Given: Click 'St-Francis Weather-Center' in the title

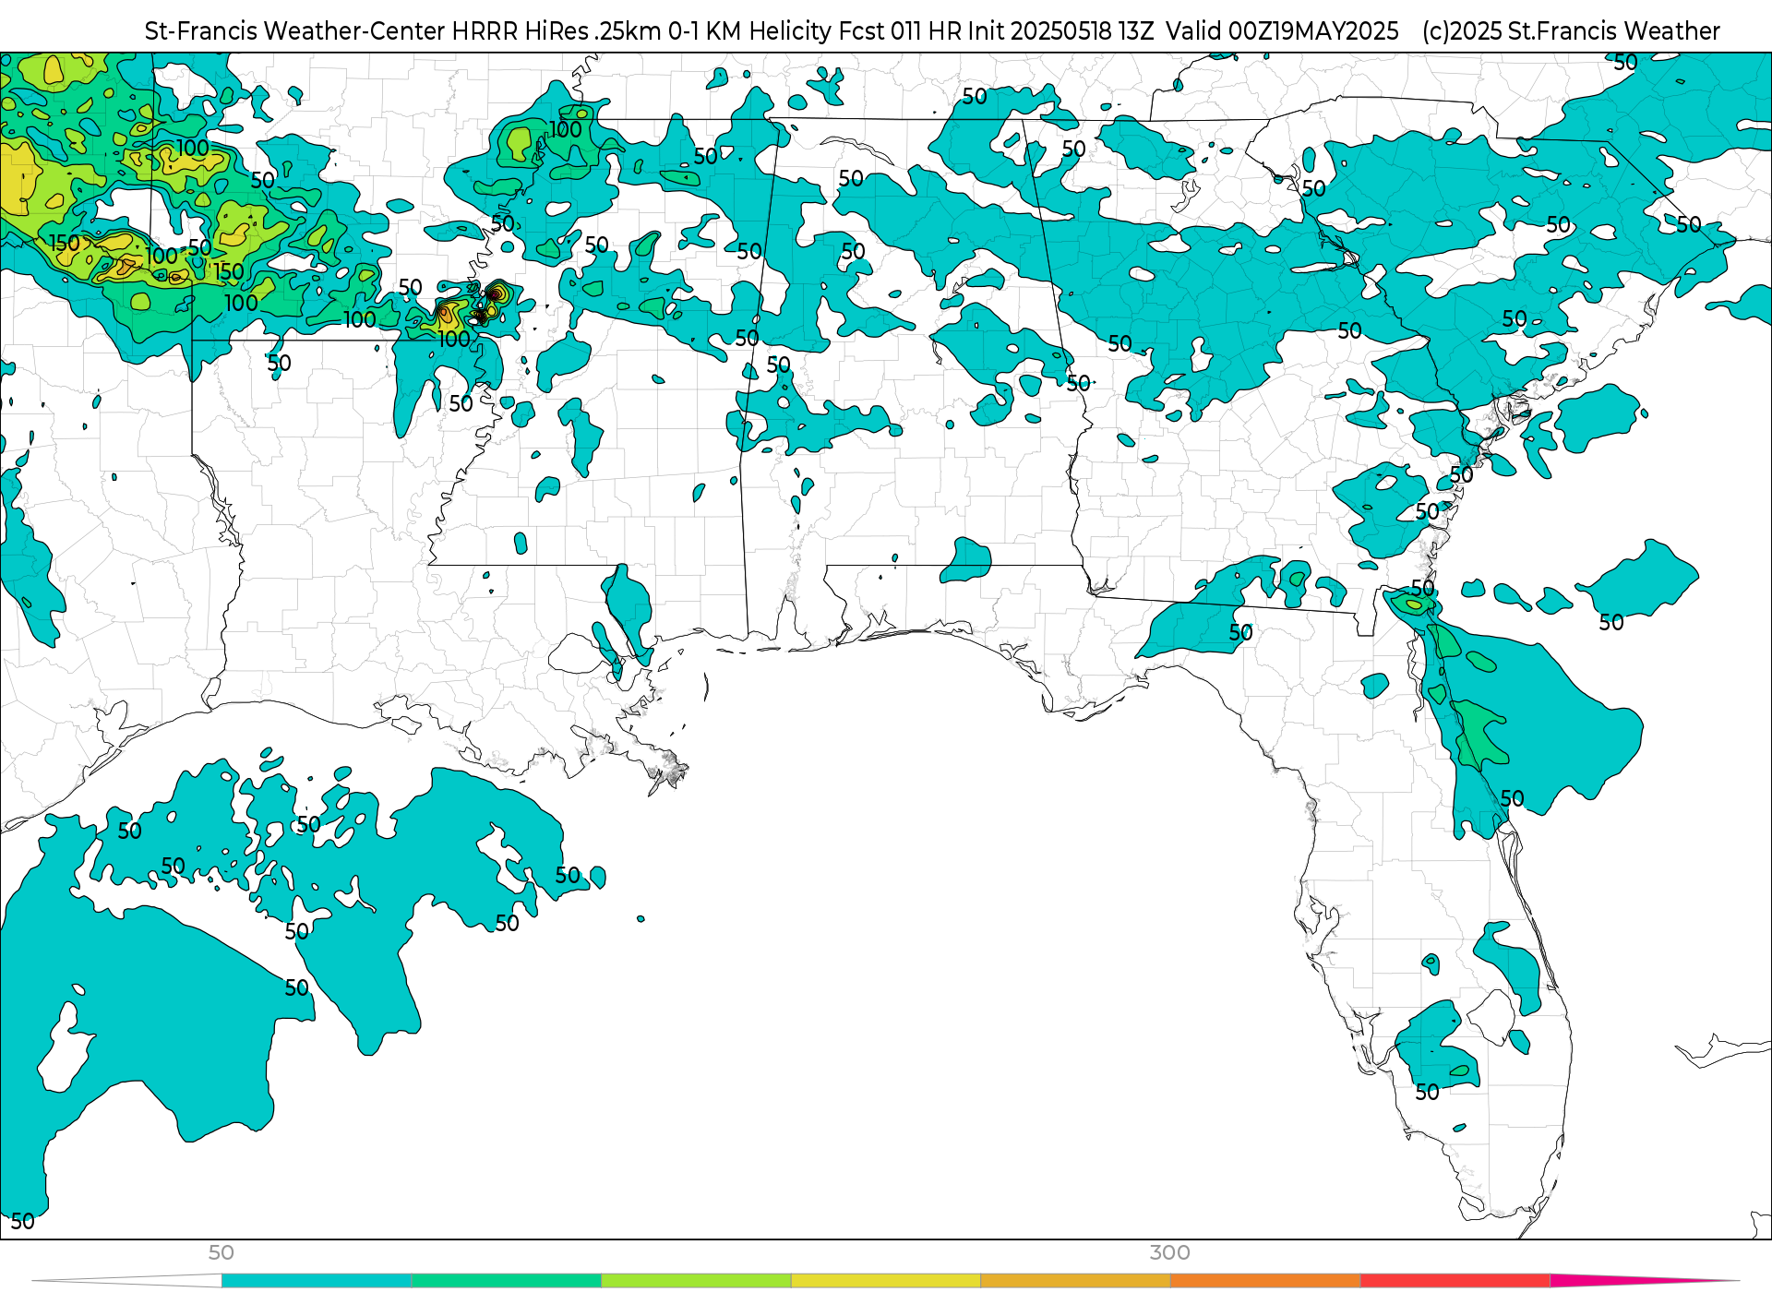Looking at the screenshot, I should pos(294,31).
